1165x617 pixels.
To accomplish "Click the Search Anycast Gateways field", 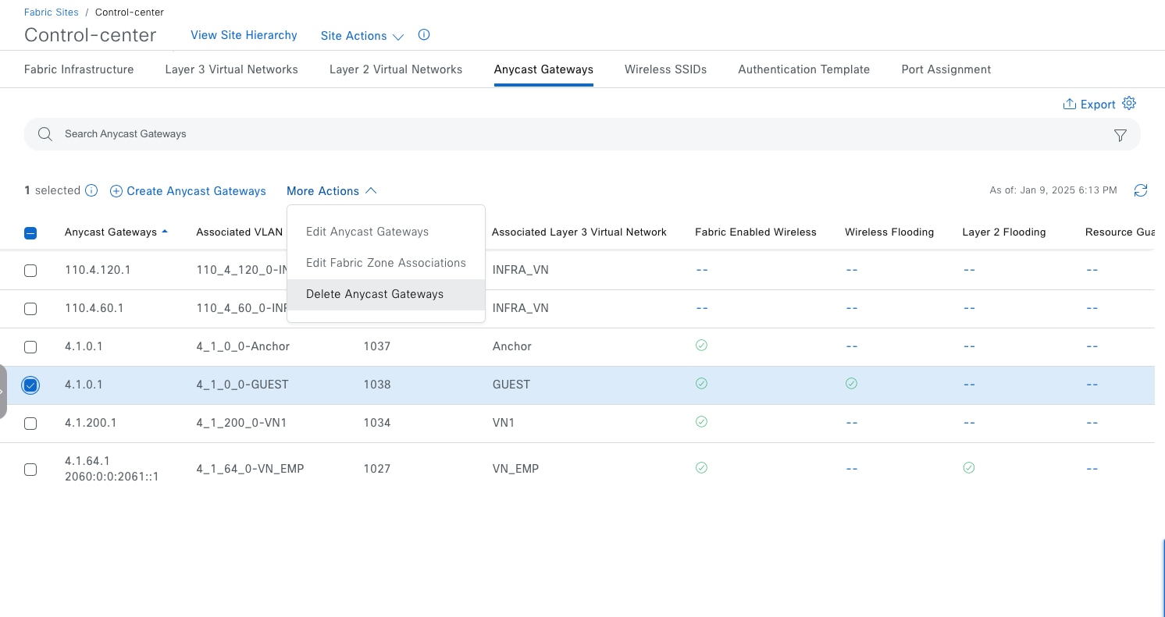I will point(547,134).
